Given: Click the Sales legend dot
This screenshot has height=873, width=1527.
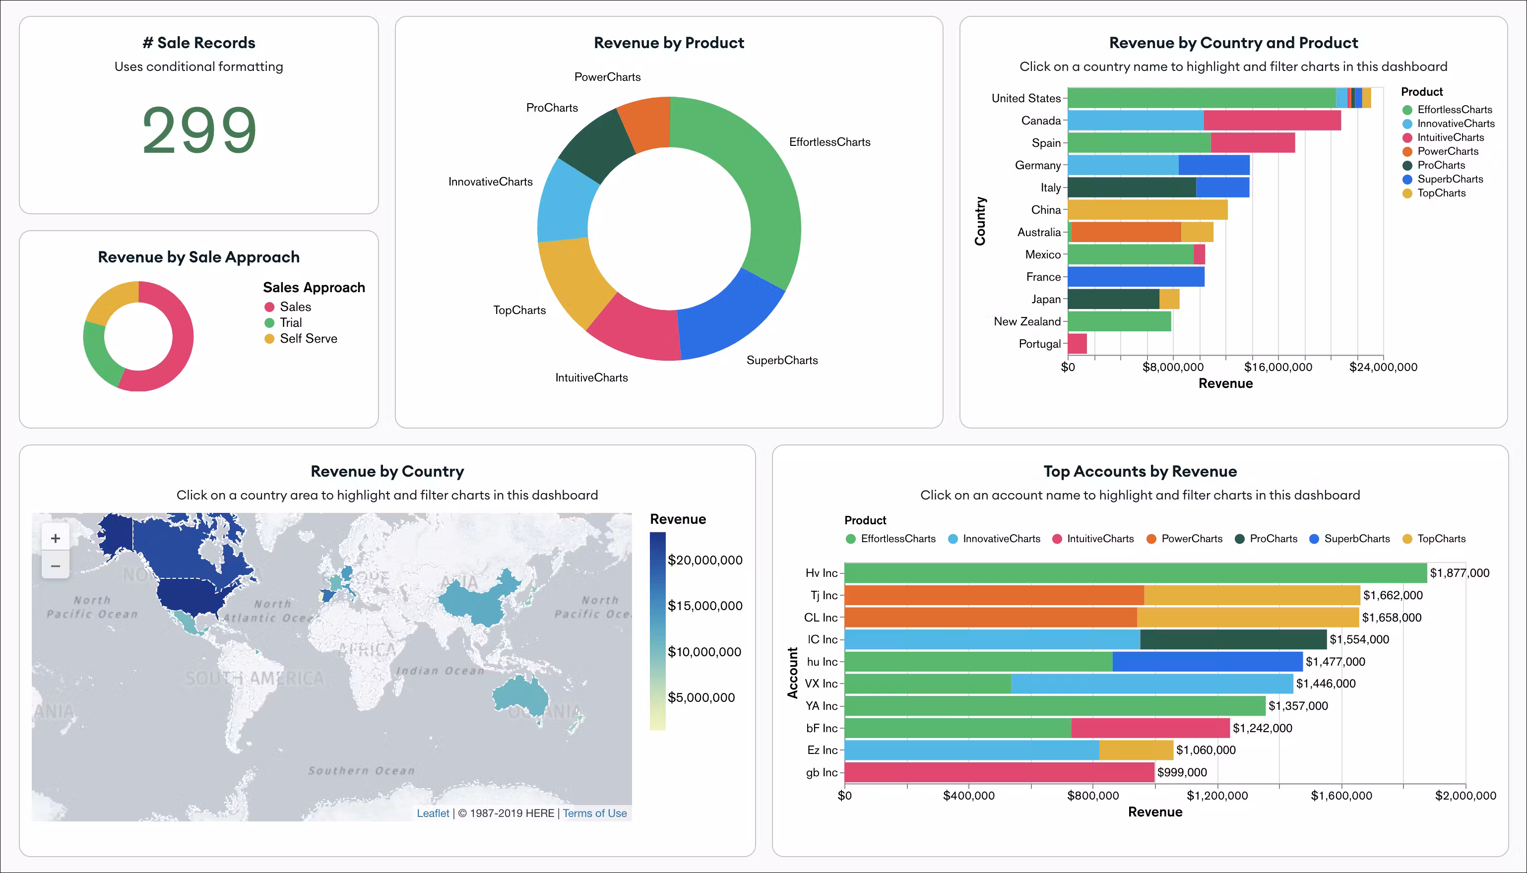Looking at the screenshot, I should coord(269,307).
